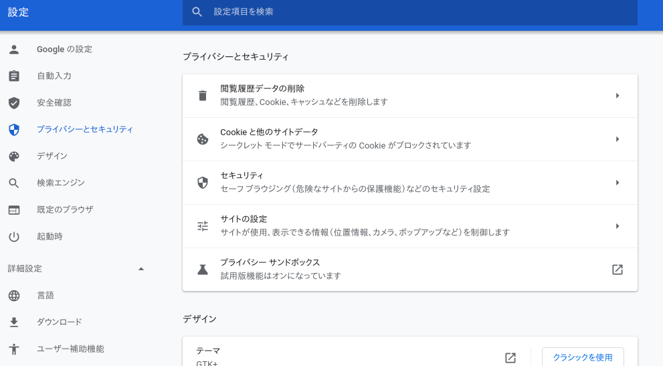The image size is (663, 366).
Task: Click the accessibility figure icon for ユーザー補助機能
Action: 14,349
